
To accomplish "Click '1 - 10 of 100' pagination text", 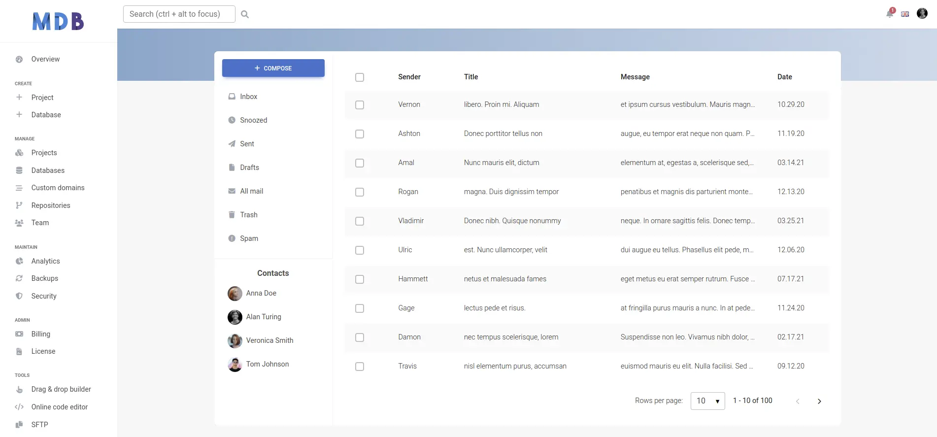I will pos(753,401).
